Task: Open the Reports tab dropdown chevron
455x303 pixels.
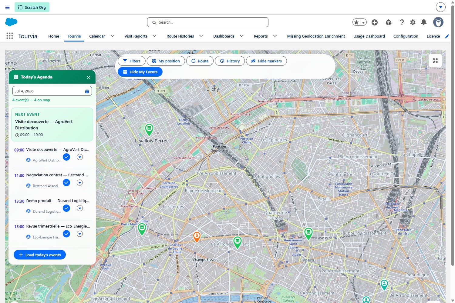Action: point(275,36)
